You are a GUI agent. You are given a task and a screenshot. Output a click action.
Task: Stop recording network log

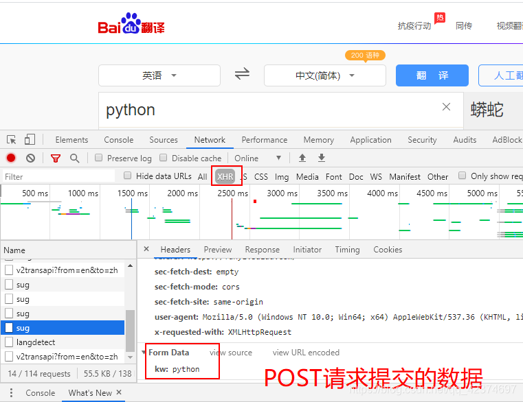click(x=11, y=158)
